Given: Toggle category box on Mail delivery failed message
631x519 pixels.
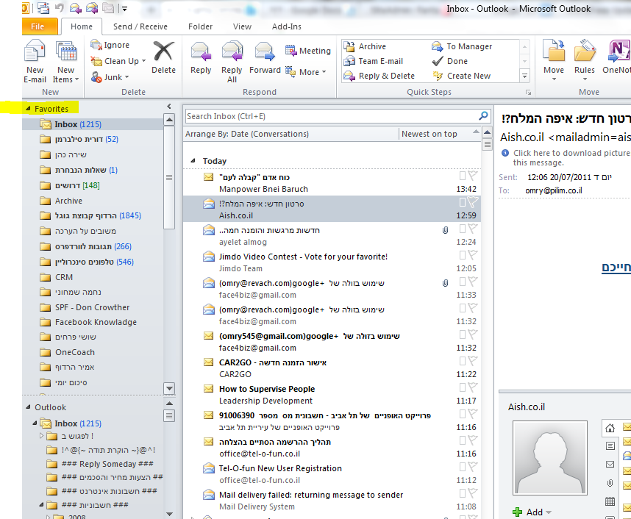Looking at the screenshot, I should (463, 493).
